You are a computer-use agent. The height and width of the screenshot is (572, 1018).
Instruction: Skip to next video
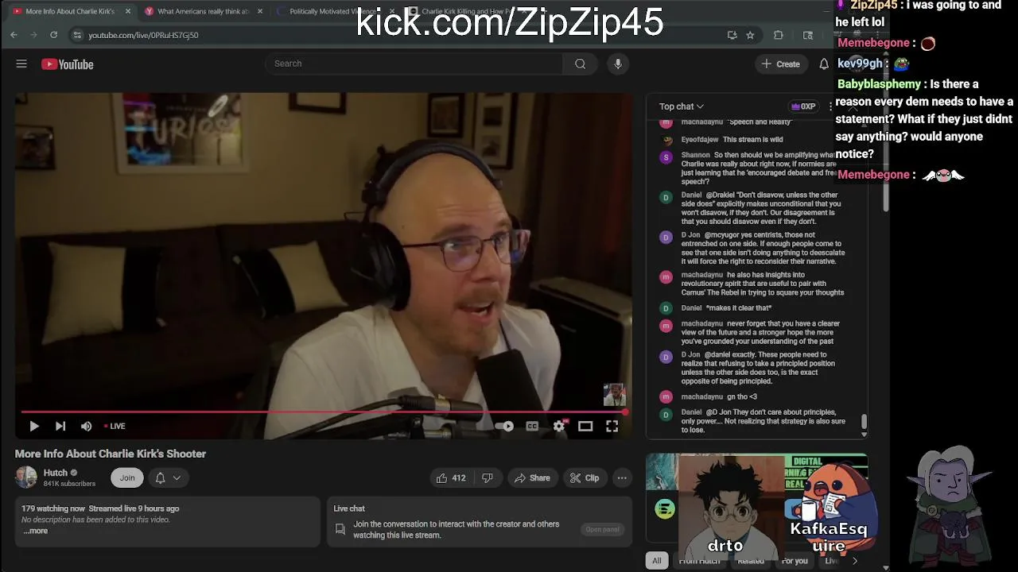[x=60, y=426]
